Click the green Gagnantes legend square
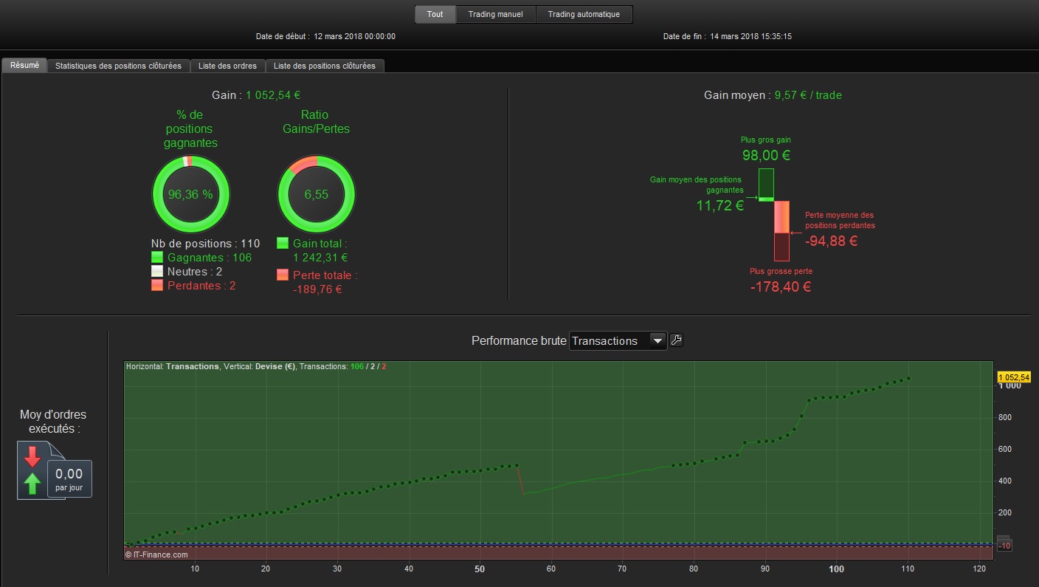The image size is (1039, 587). 156,258
